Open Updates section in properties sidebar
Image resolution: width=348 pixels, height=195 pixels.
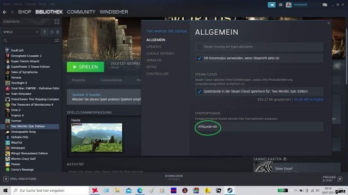coord(154,47)
